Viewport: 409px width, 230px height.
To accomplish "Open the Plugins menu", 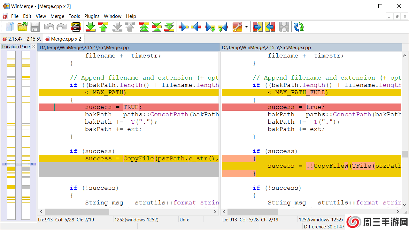I will point(92,16).
